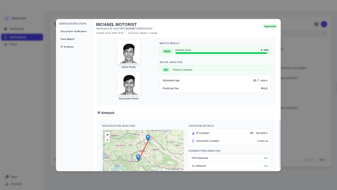Open Dashboard in the background sidebar
The width and height of the screenshot is (337, 190).
coord(16,29)
